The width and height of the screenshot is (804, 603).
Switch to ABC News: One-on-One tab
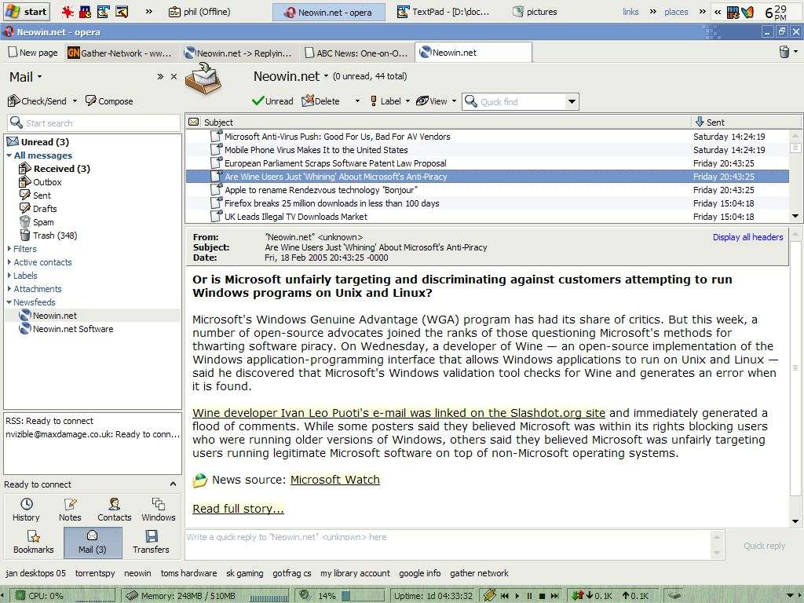click(357, 53)
